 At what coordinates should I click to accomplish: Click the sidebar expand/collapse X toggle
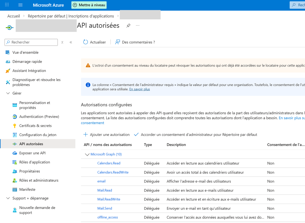(62, 42)
